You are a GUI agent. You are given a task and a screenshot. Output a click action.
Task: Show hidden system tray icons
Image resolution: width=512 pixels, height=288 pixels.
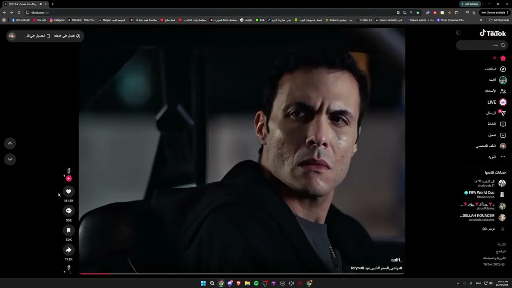pos(458,283)
